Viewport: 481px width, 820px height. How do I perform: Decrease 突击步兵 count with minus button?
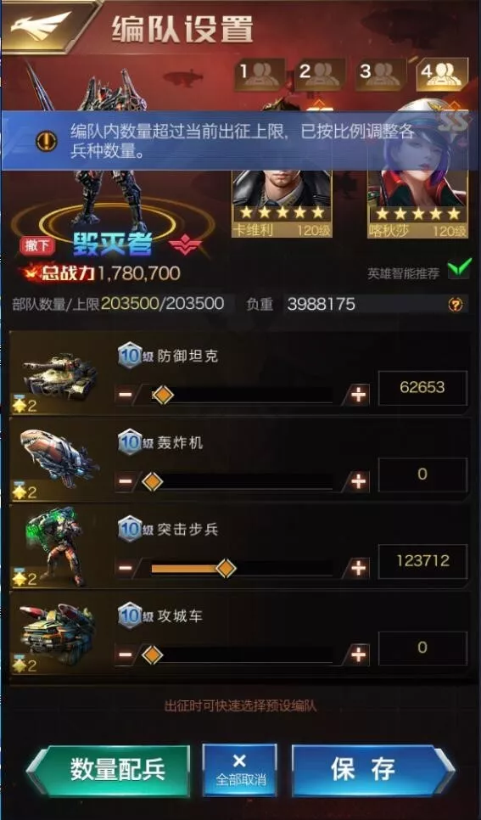point(125,567)
